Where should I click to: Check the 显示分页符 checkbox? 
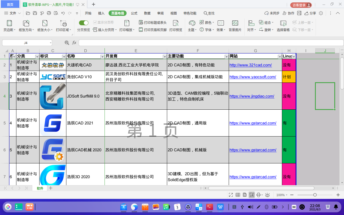(x=95, y=23)
